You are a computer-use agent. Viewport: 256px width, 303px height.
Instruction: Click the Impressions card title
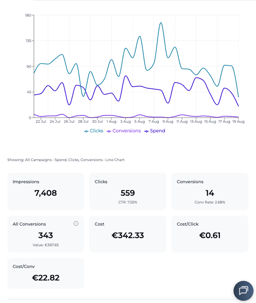[x=26, y=182]
